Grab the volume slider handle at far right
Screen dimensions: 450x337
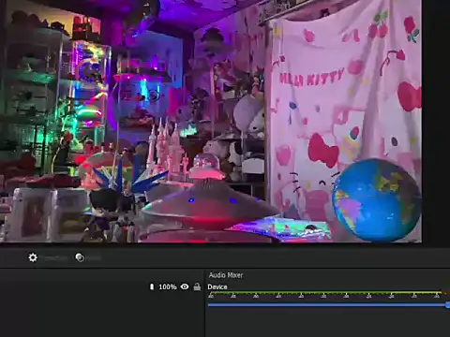pos(448,305)
